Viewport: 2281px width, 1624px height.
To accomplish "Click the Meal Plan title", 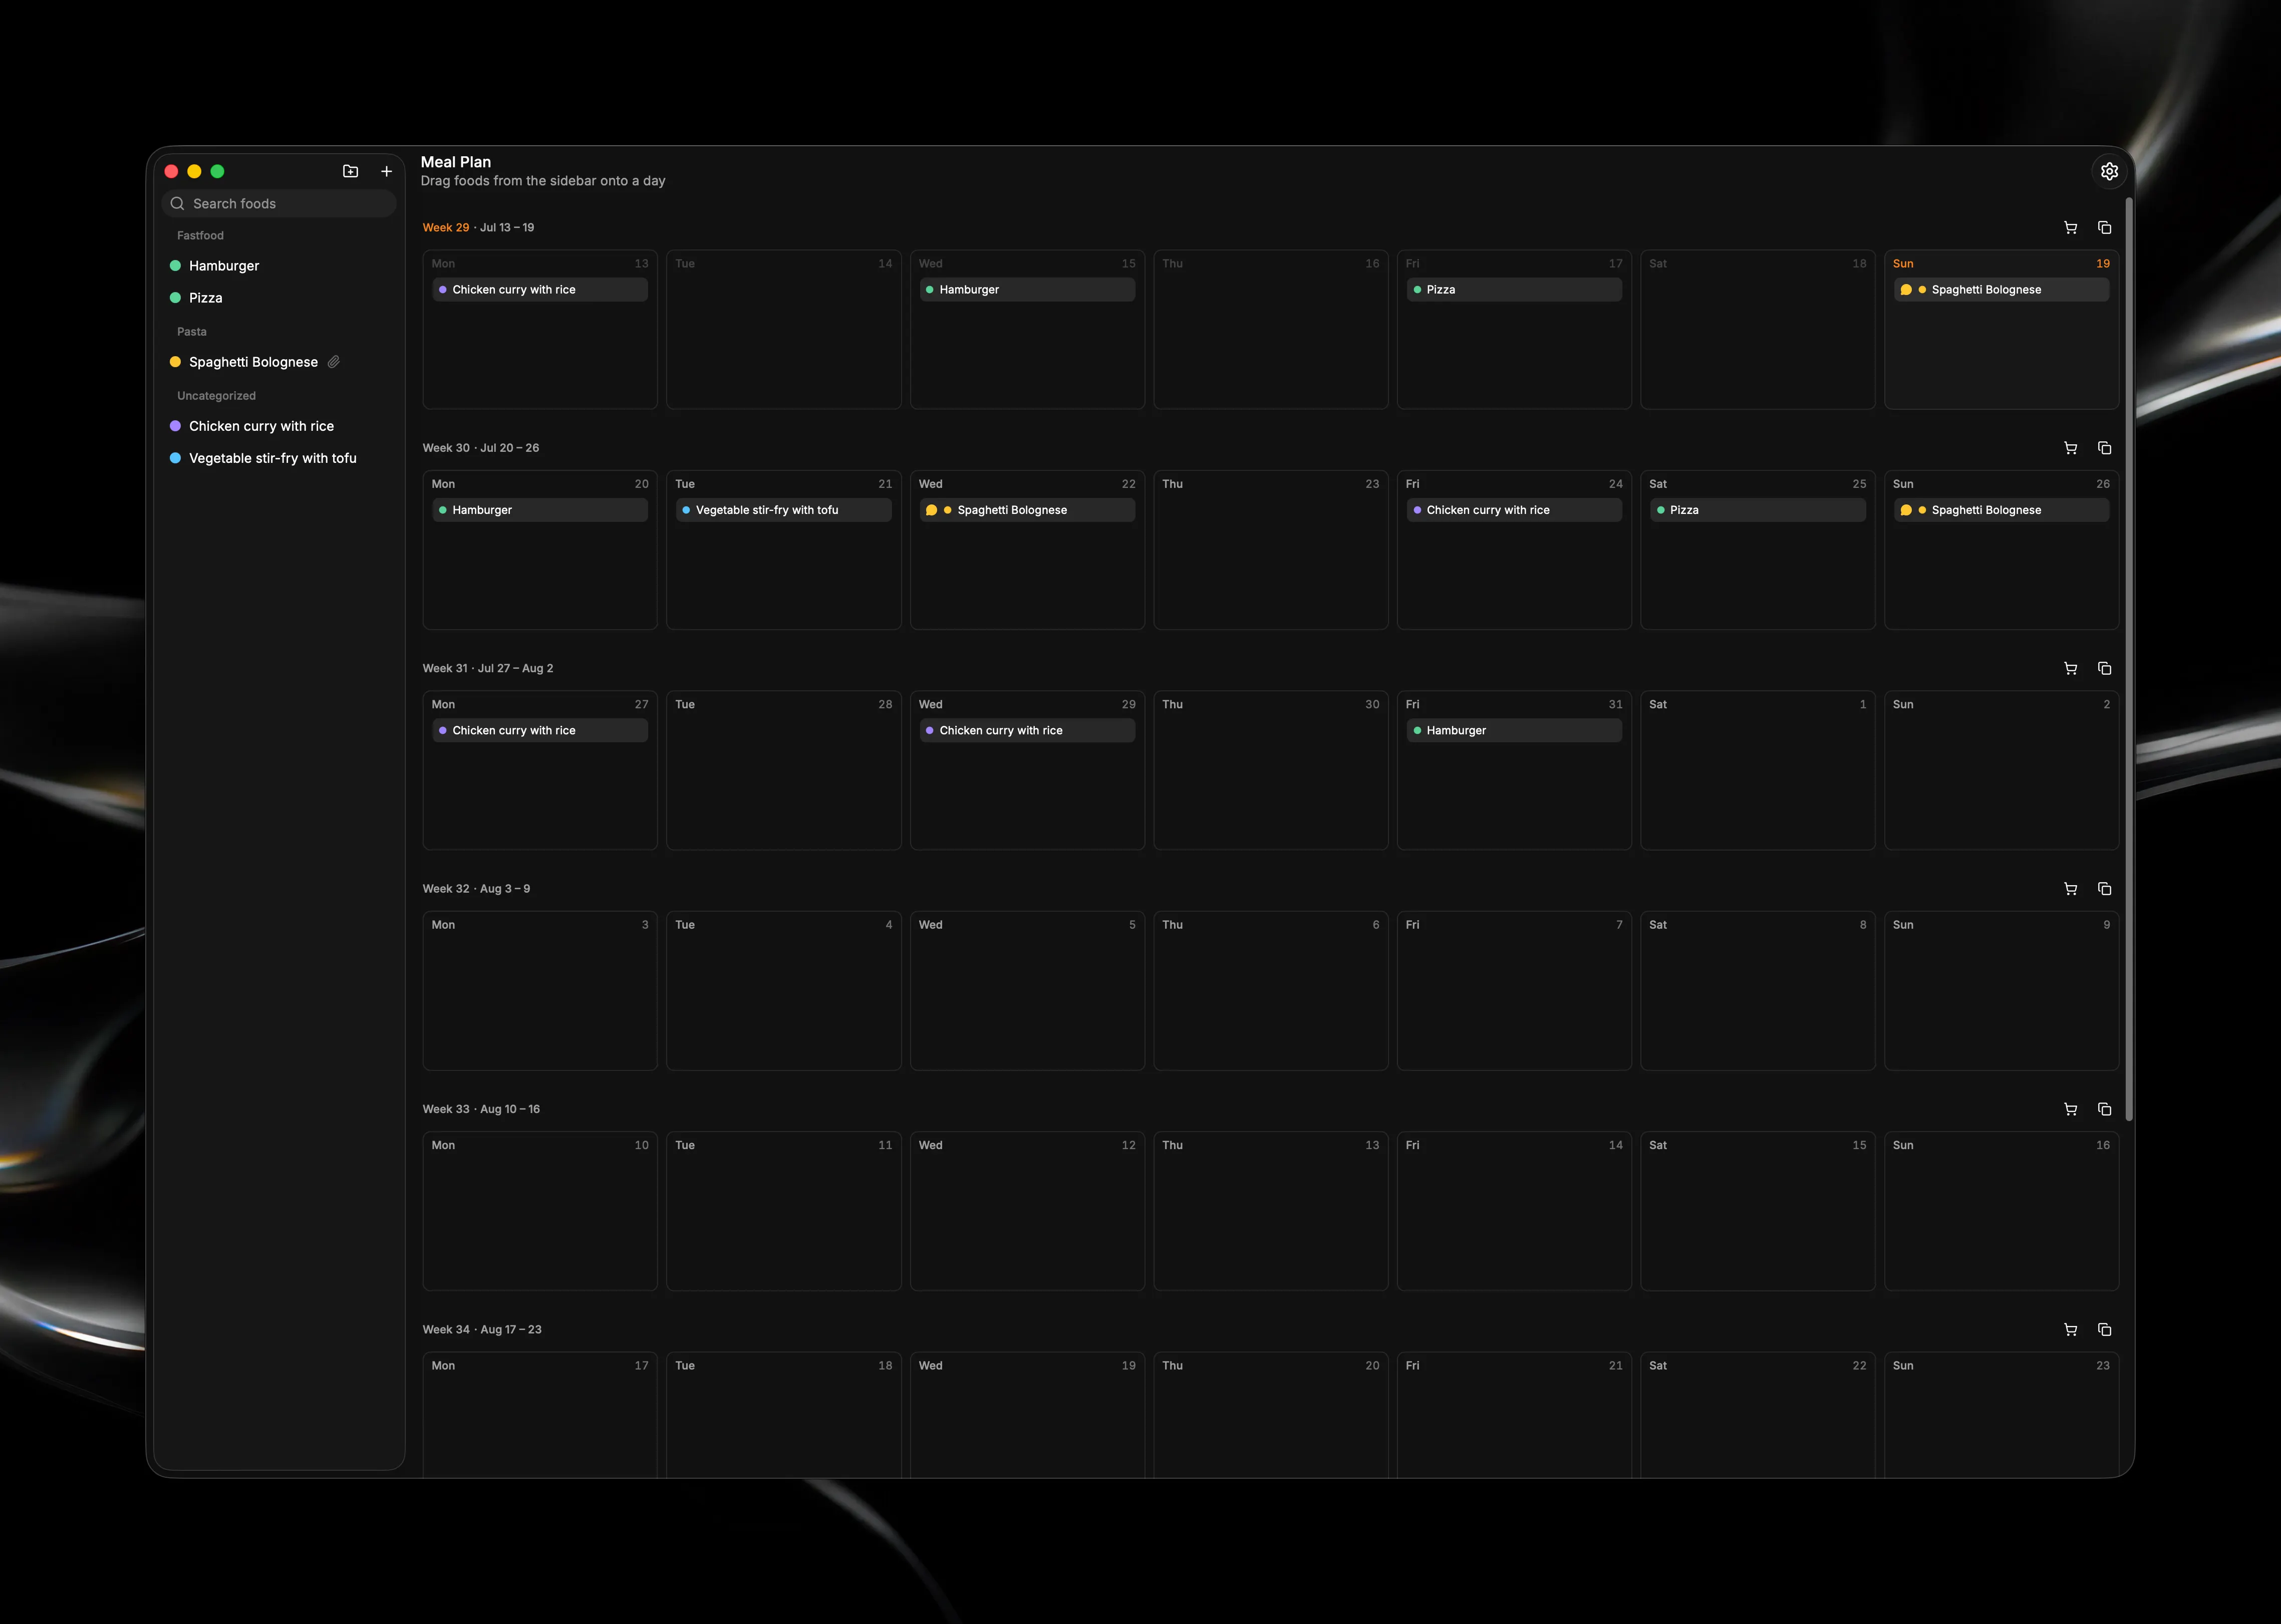I will [x=455, y=162].
